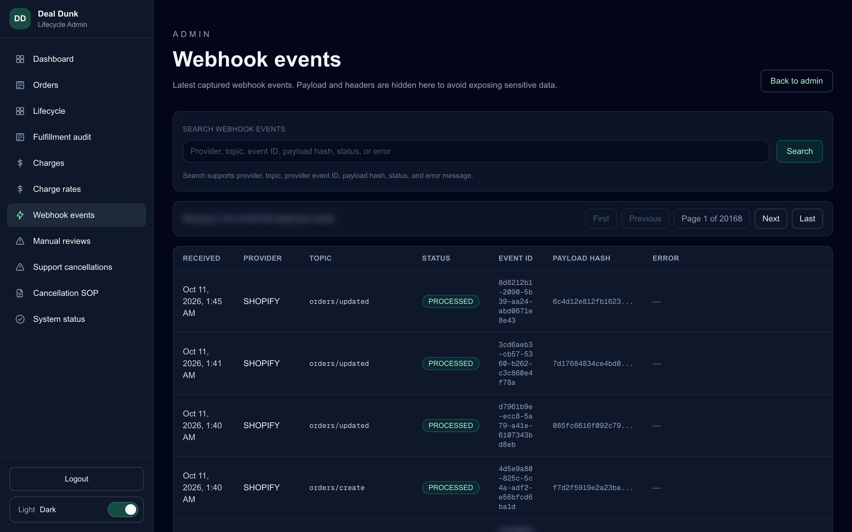Click the Previous page button
The height and width of the screenshot is (532, 852).
[645, 219]
